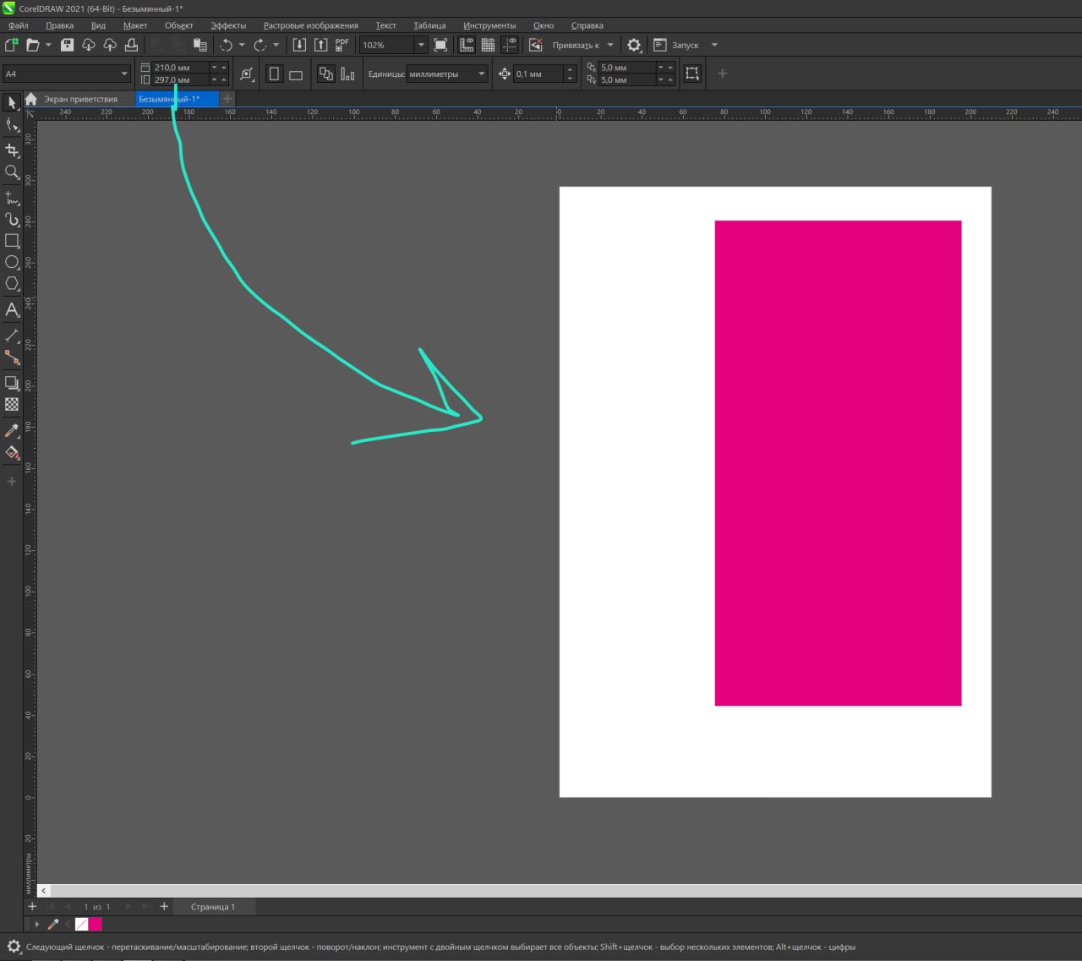The height and width of the screenshot is (961, 1082).
Task: Select the Ellipse tool
Action: 12,263
